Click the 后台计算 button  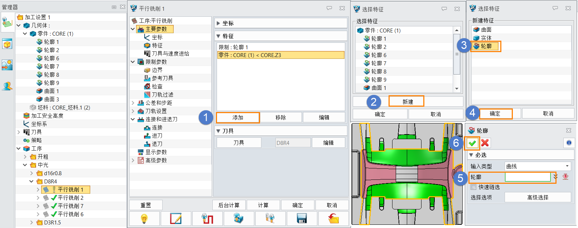(x=229, y=205)
